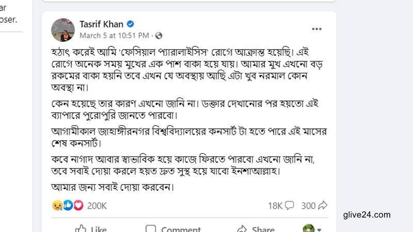Open the 300 shares count

tap(308, 206)
